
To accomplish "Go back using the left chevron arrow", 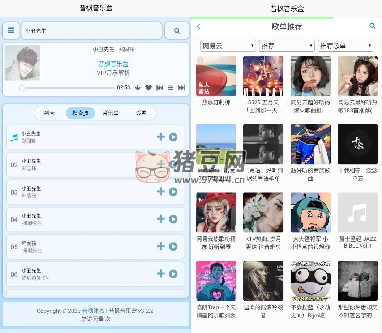I will pos(199,26).
